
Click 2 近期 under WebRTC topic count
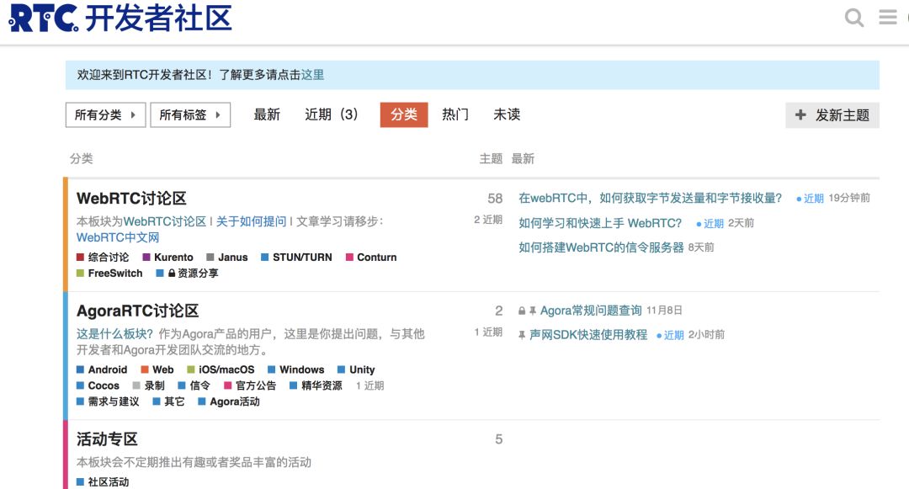coord(488,220)
